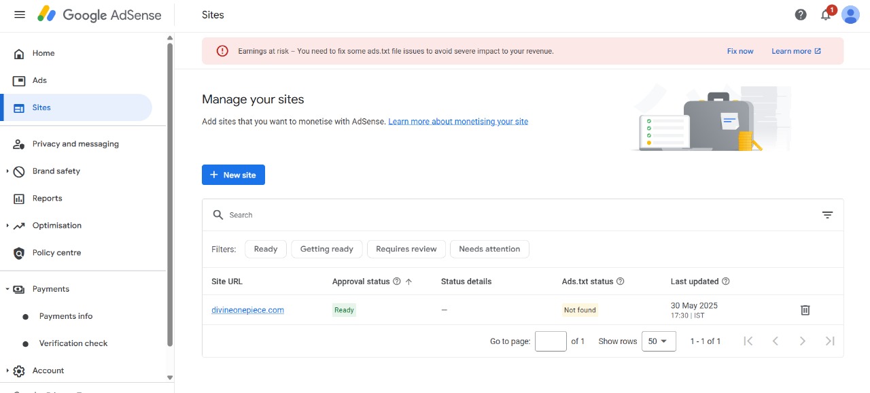Click the Policy centre shield icon
This screenshot has width=870, height=393.
[19, 253]
